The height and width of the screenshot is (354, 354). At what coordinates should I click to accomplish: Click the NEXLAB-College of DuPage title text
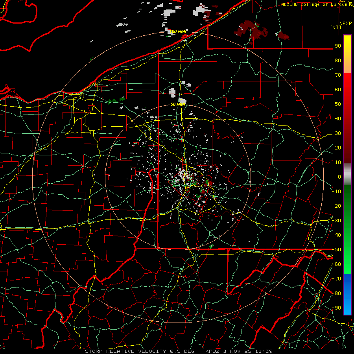click(x=317, y=4)
